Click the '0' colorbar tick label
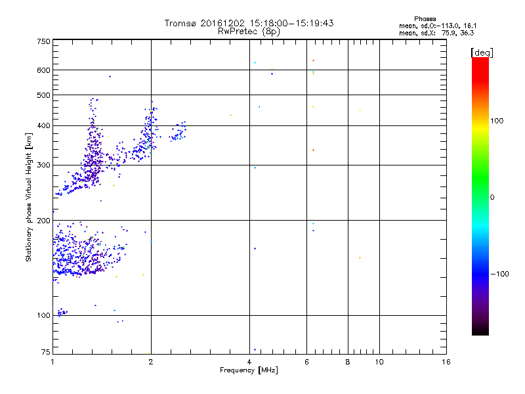Screen dimensions: 525x394 pyautogui.click(x=492, y=198)
